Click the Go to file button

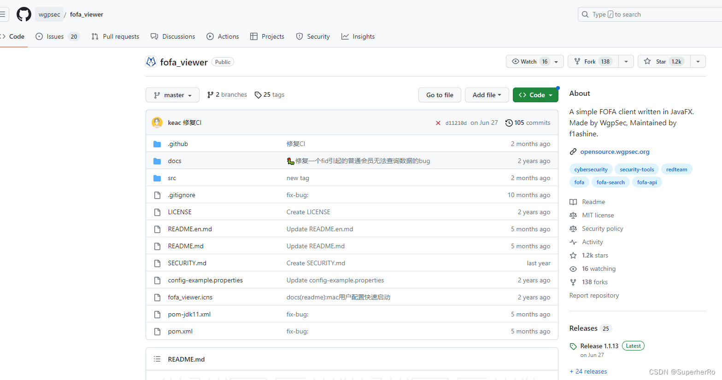pyautogui.click(x=440, y=95)
